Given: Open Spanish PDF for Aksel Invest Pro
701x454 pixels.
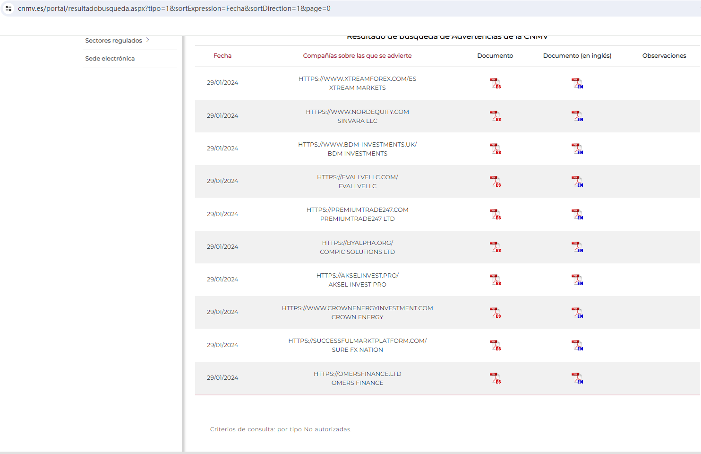Looking at the screenshot, I should point(495,280).
